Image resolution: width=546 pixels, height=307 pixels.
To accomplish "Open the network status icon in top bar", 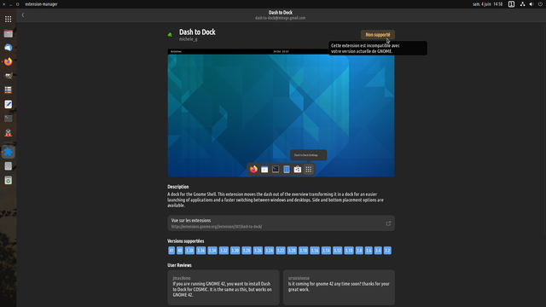I will click(x=522, y=4).
